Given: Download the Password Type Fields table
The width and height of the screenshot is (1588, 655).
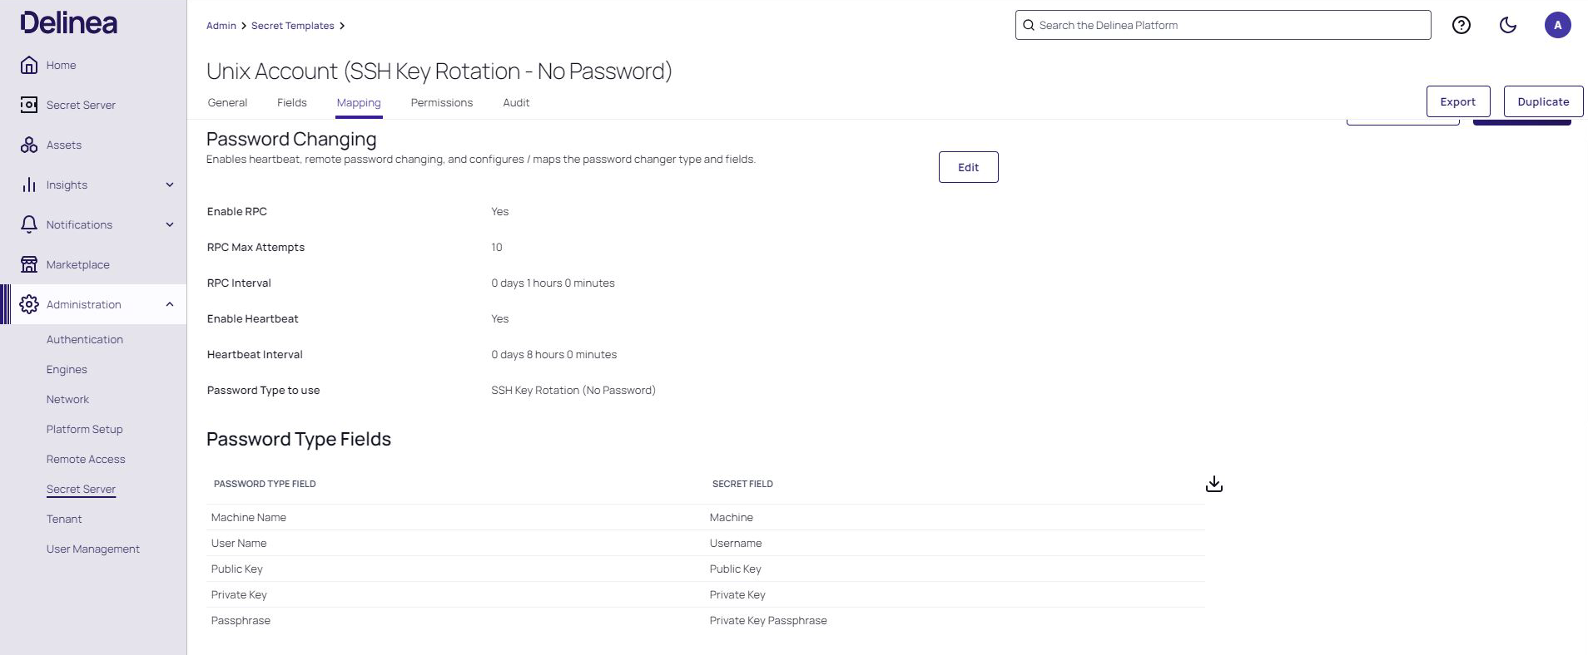Looking at the screenshot, I should 1214,483.
